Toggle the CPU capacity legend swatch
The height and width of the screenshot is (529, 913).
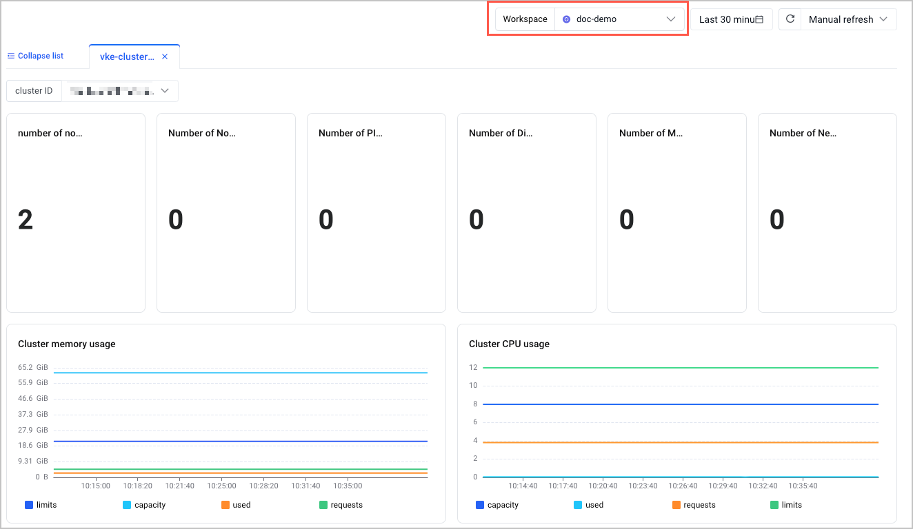480,505
